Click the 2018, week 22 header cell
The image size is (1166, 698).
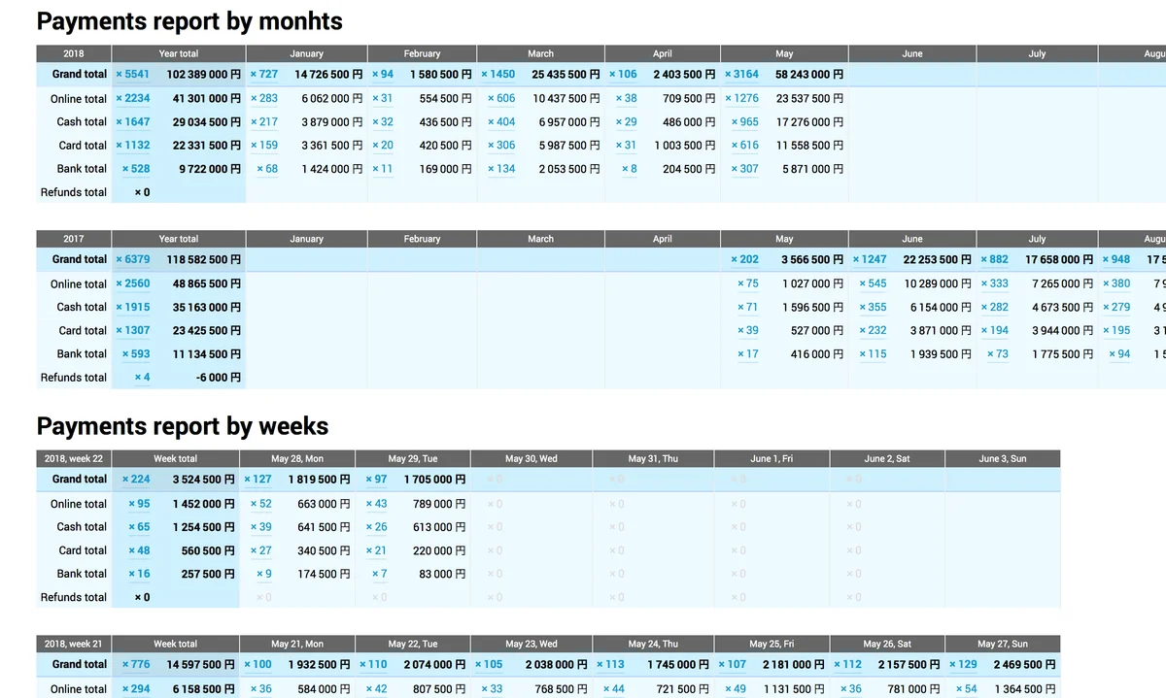[x=72, y=458]
